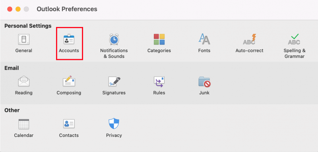Click the "Other" section heading

(12, 110)
